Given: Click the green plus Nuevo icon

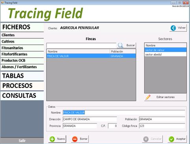Looking at the screenshot, I should point(52,139).
